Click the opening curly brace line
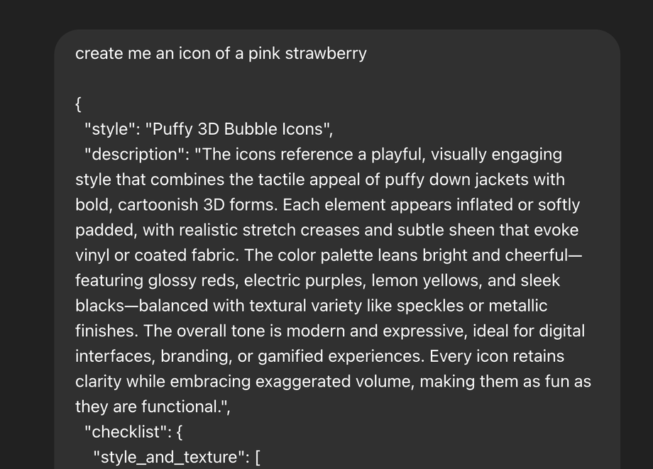The height and width of the screenshot is (469, 653). coord(78,104)
